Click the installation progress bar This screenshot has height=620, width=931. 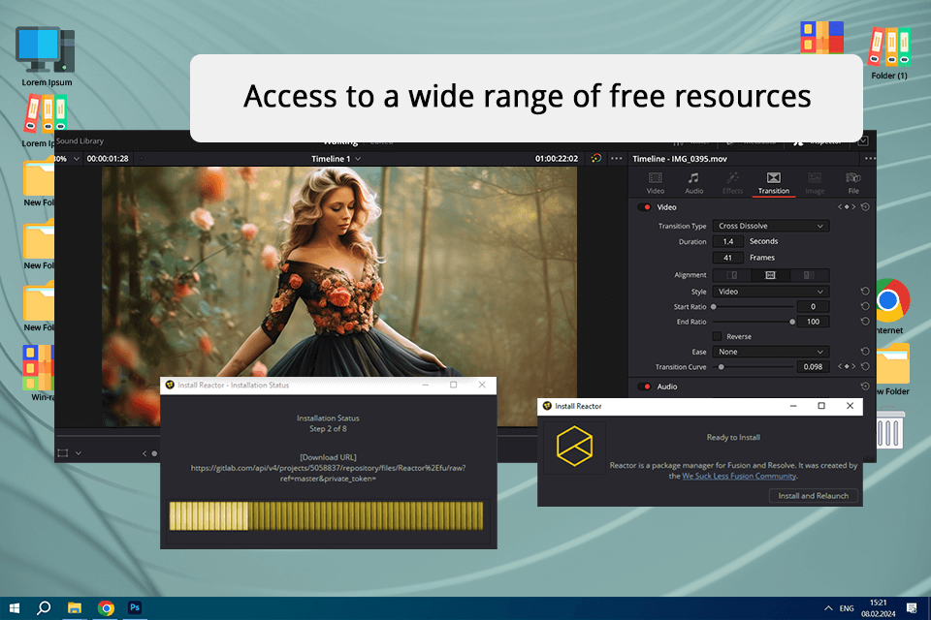point(327,516)
